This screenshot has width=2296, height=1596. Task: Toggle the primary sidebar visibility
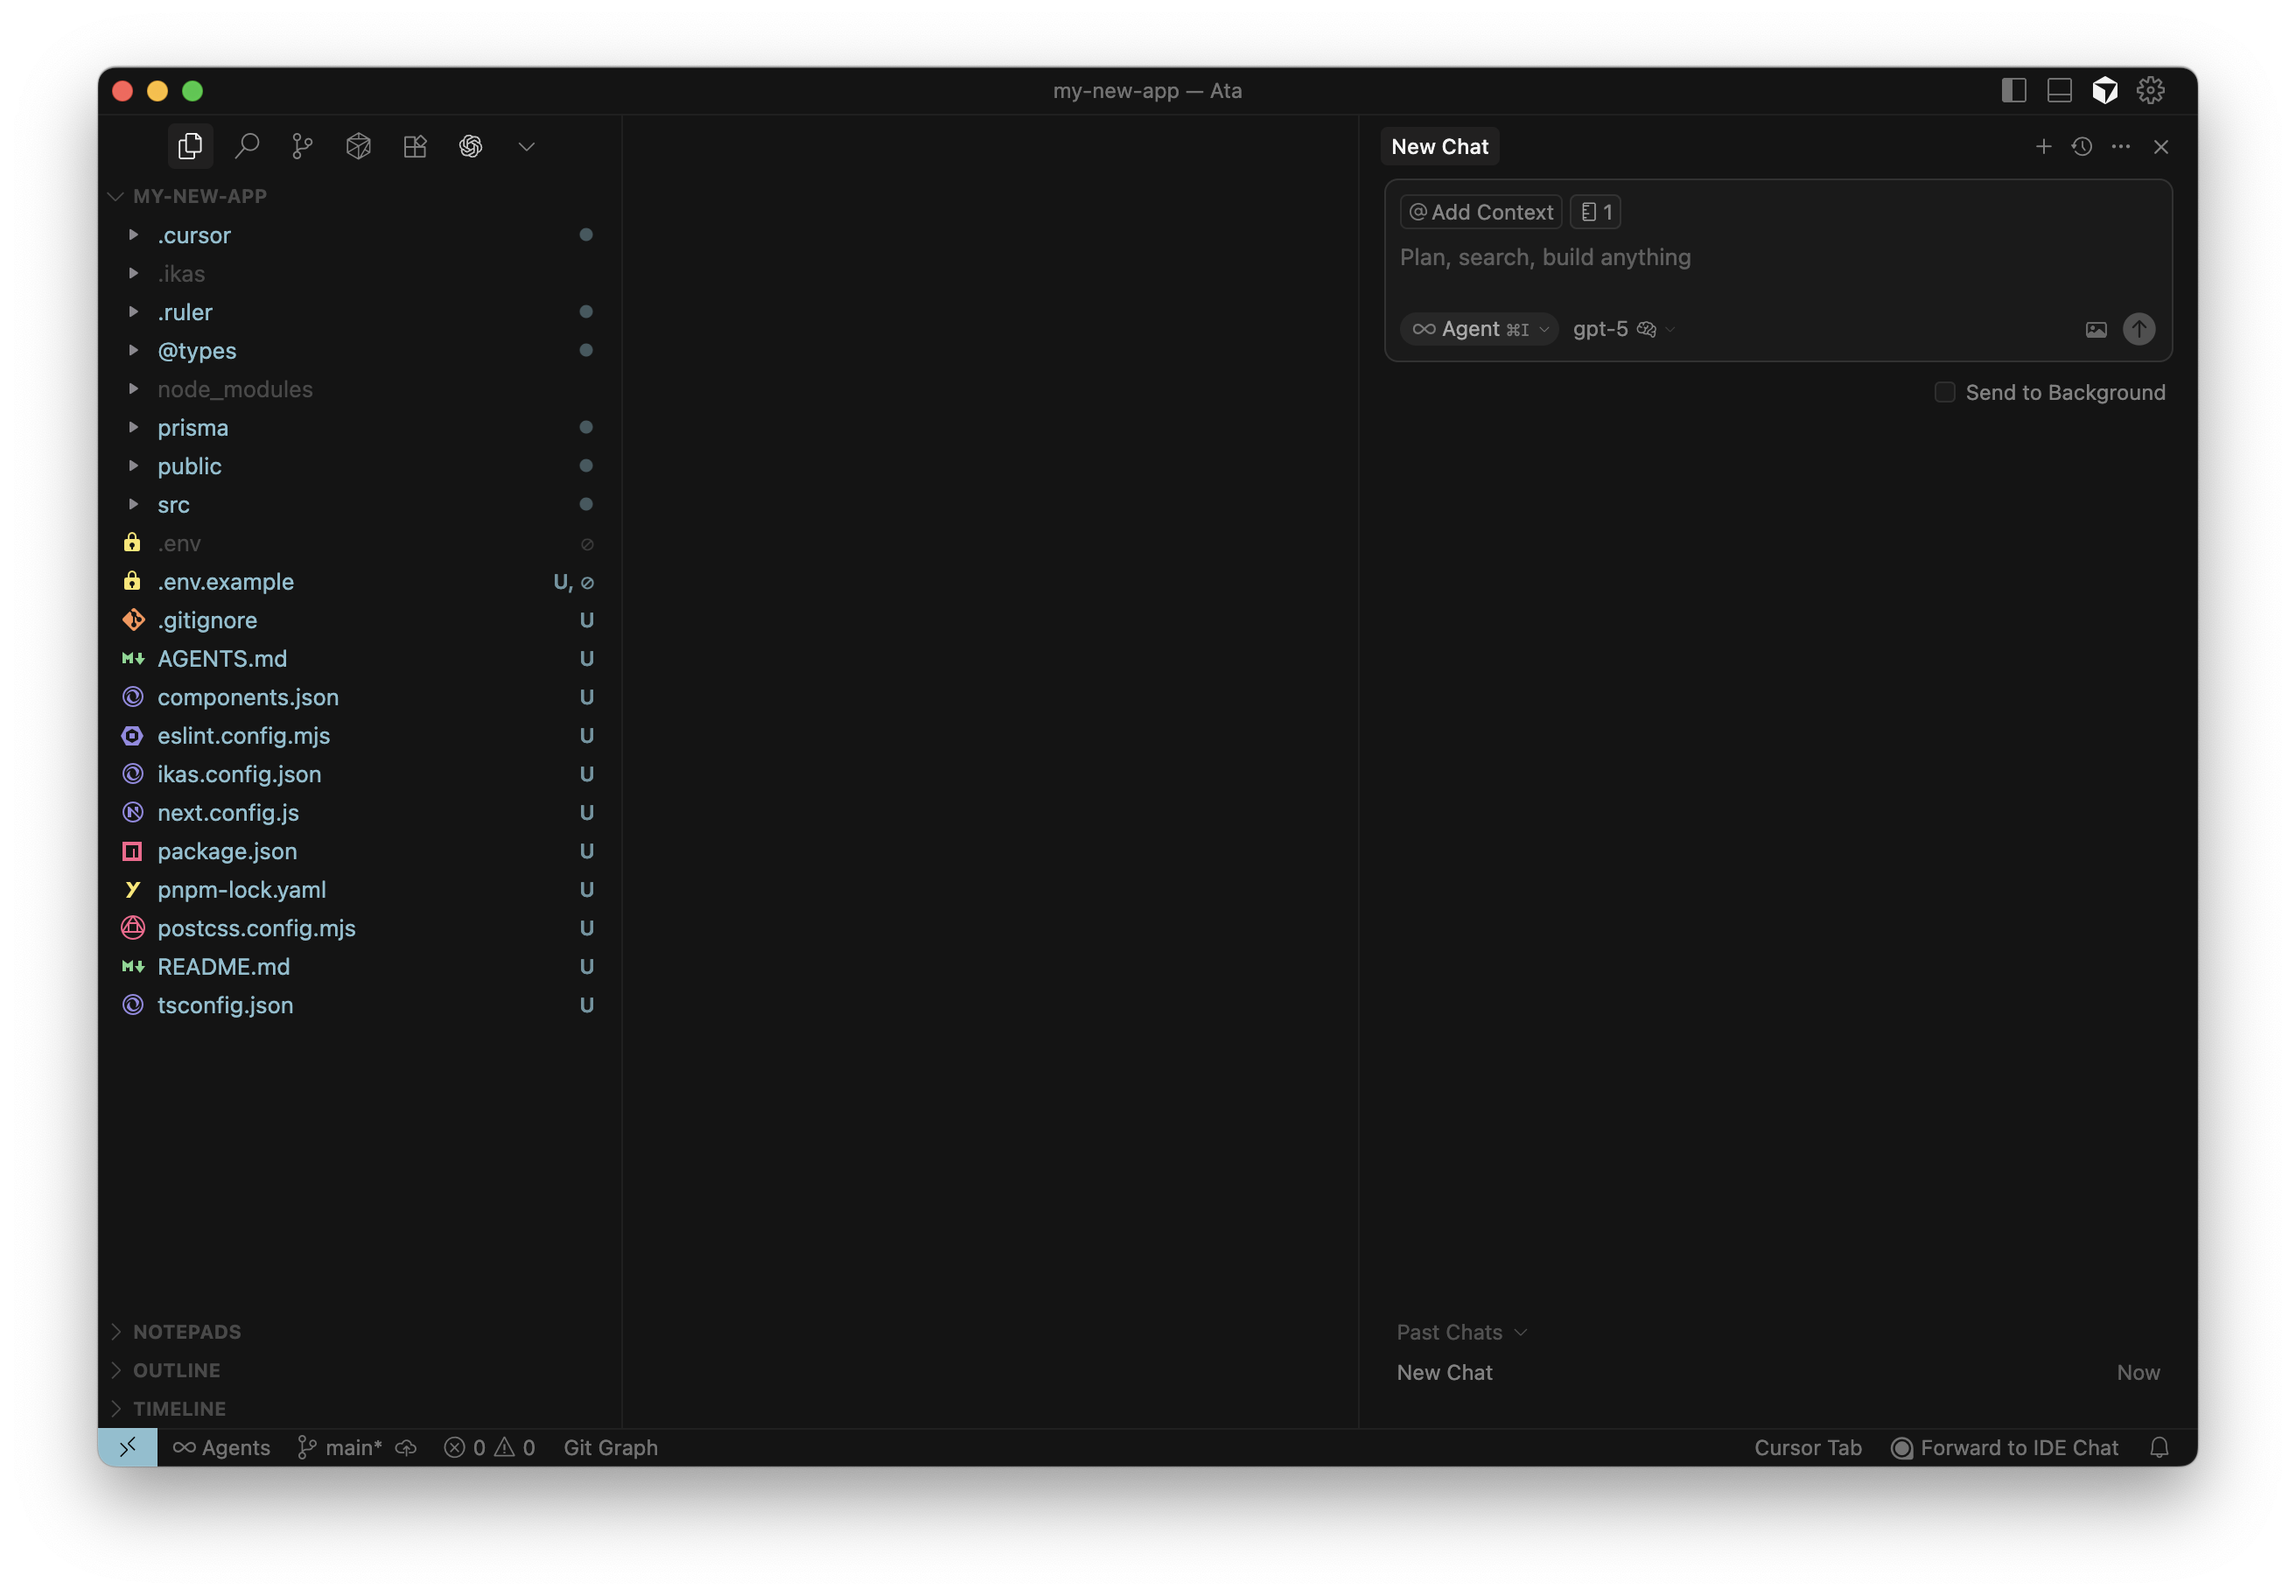2013,90
